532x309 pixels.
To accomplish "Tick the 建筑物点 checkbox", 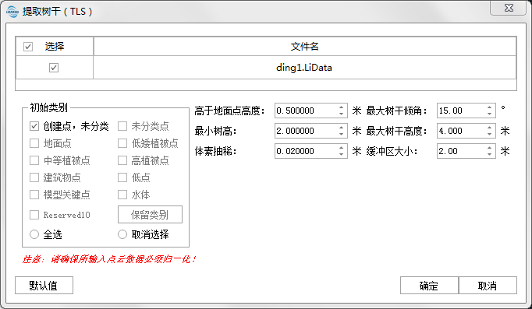I will (34, 177).
